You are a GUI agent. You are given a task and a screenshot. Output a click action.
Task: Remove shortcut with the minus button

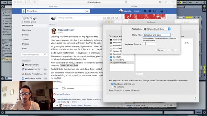pos(141,74)
